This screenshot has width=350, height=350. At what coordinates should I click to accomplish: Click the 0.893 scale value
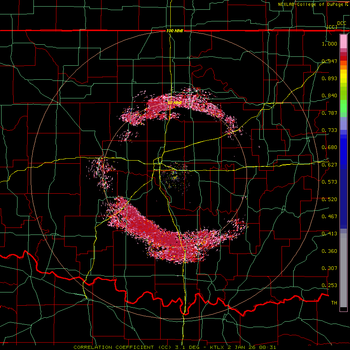[329, 78]
